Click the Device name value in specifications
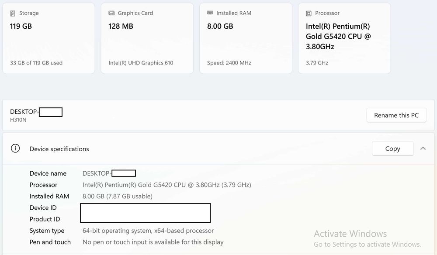The height and width of the screenshot is (255, 437). tap(109, 173)
